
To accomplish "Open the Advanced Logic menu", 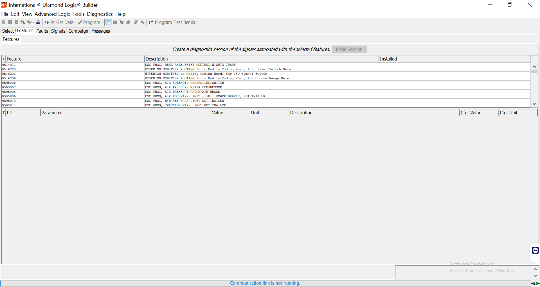I will click(52, 14).
